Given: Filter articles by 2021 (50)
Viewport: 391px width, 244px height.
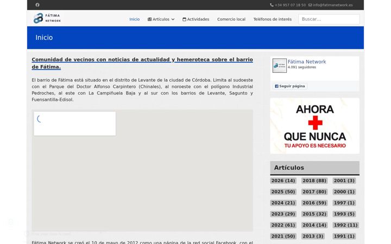Looking at the screenshot, I should point(283,236).
